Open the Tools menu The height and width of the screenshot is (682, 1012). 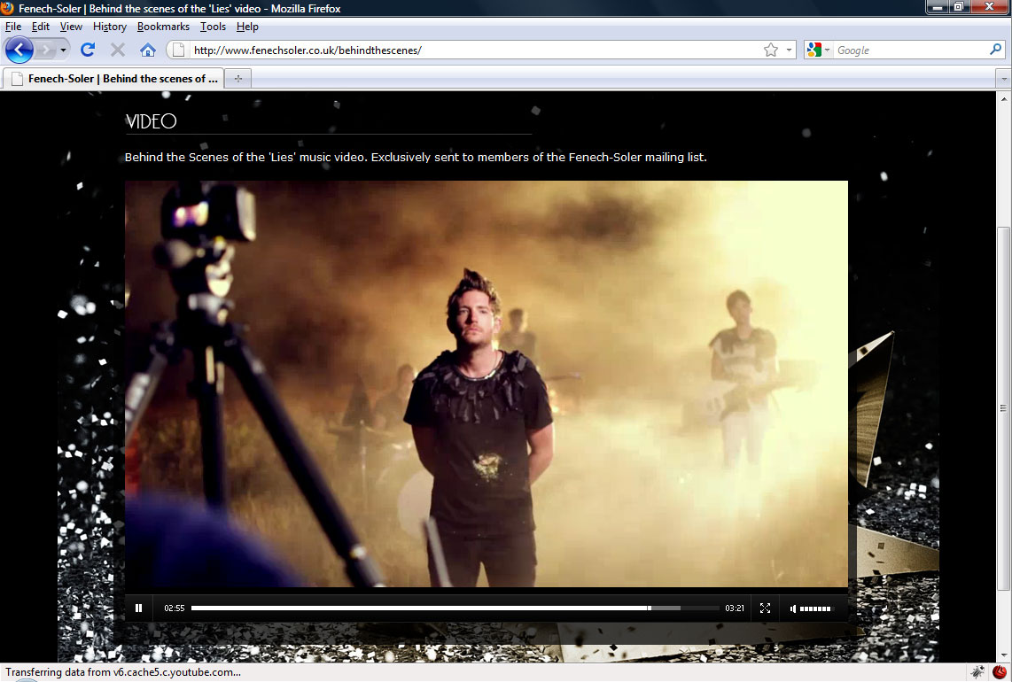point(213,27)
